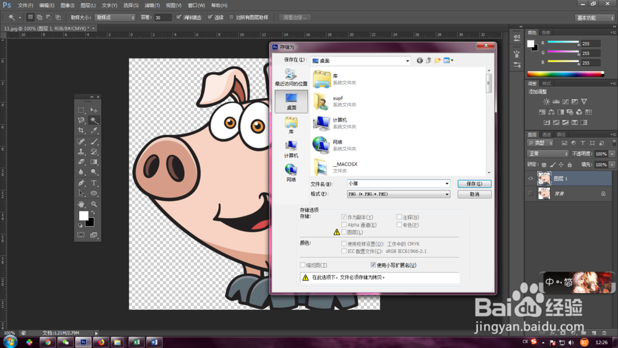
Task: Open the 图像(I) menu
Action: (67, 6)
